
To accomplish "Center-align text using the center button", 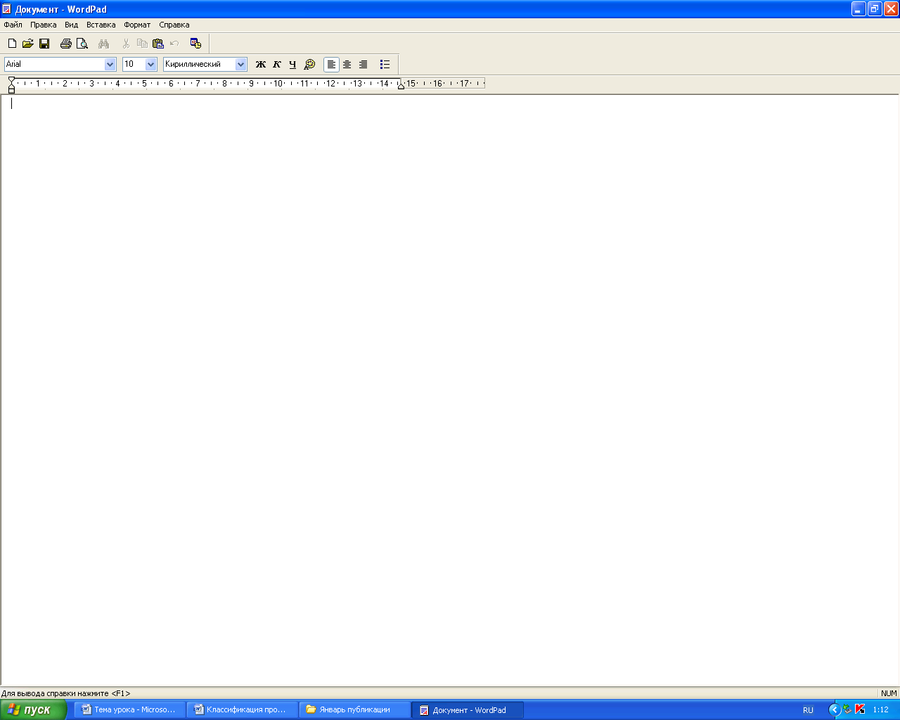I will pos(347,64).
